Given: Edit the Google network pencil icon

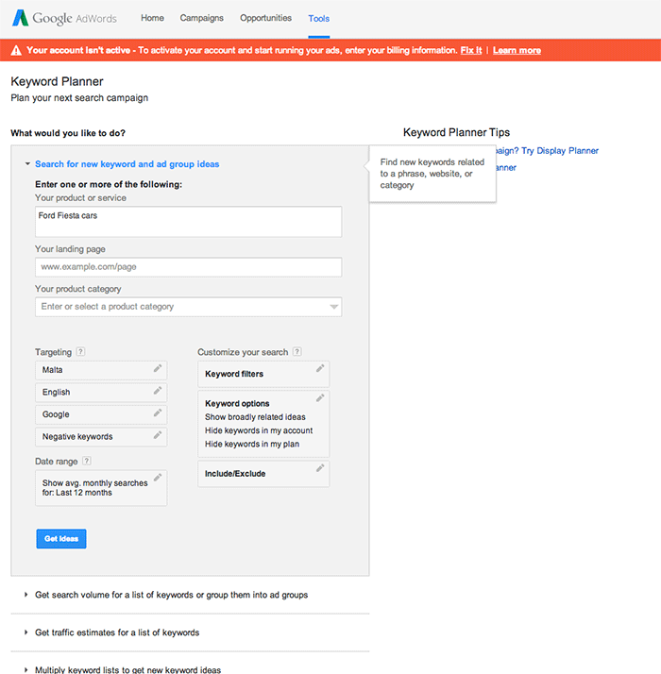Looking at the screenshot, I should click(x=158, y=413).
